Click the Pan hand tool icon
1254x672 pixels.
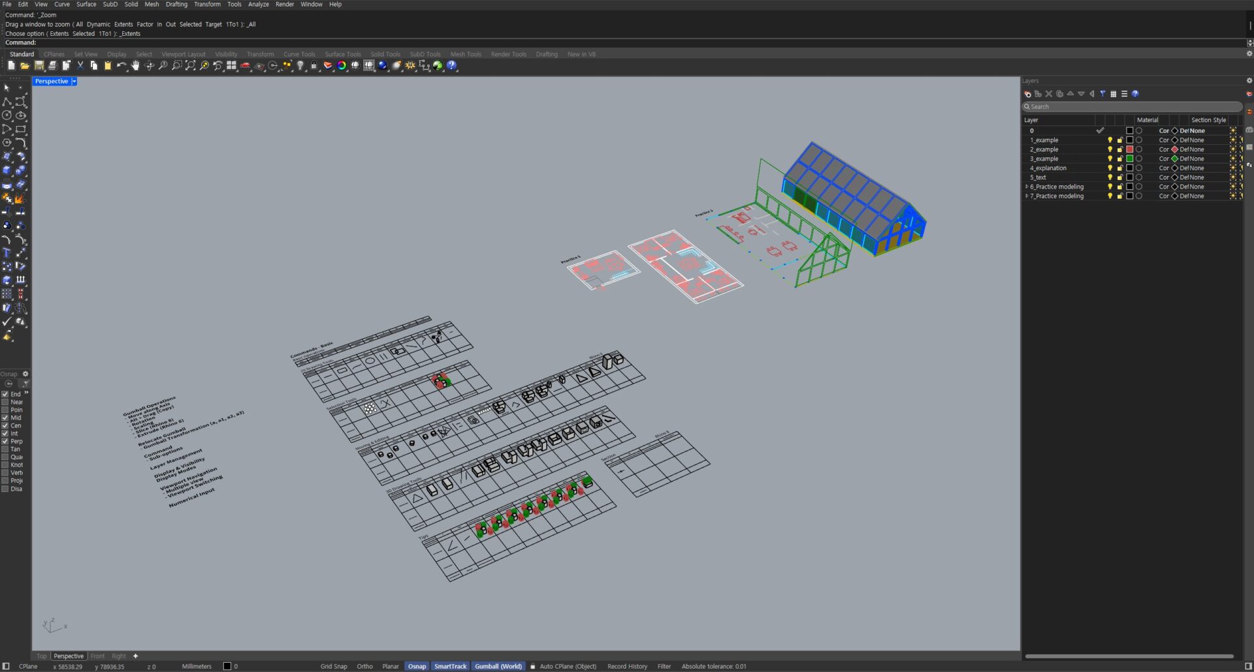point(135,66)
